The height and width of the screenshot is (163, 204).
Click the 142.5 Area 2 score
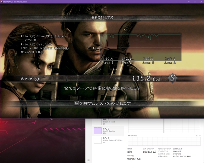tap(126, 59)
